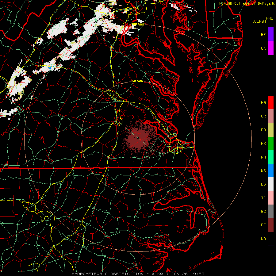Click the HR legend label

pyautogui.click(x=263, y=144)
